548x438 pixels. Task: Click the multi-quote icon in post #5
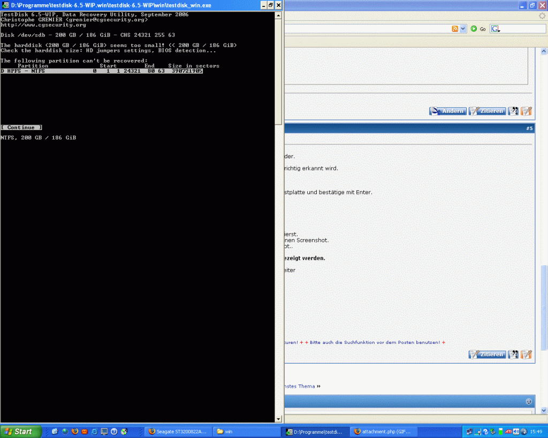click(513, 355)
